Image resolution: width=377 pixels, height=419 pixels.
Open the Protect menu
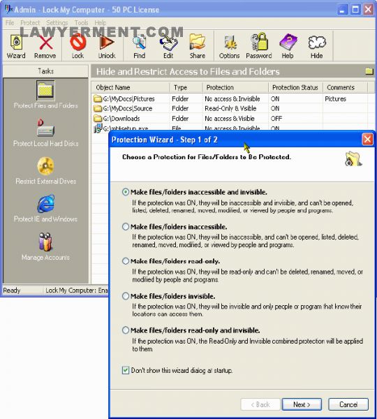(30, 23)
